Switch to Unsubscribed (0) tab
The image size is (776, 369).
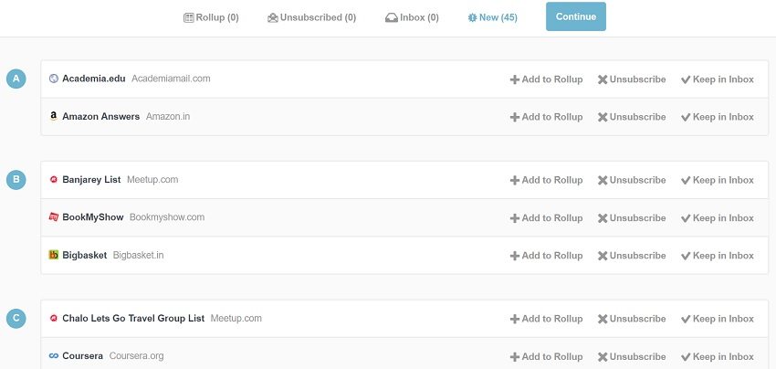tap(311, 18)
